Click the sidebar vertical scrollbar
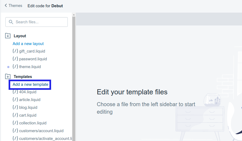242x141 pixels. [74, 80]
